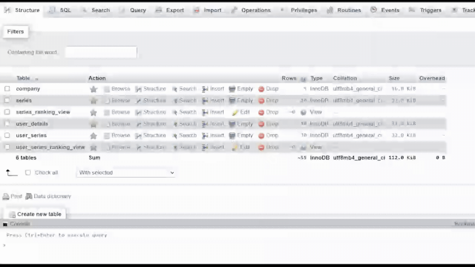This screenshot has width=475, height=267.
Task: Select the series_ranking_view row checkbox
Action: pyautogui.click(x=7, y=112)
